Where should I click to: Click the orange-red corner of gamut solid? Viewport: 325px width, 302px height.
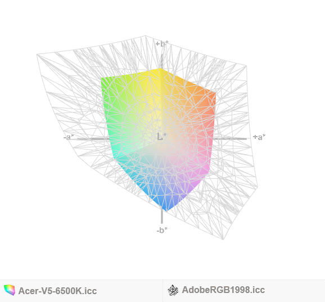214,94
